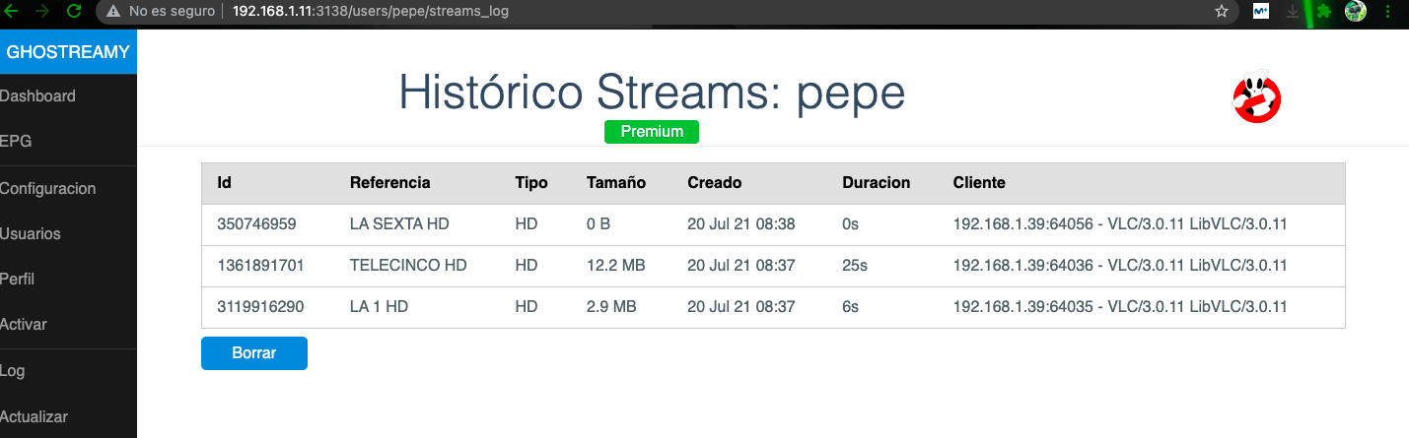
Task: Click the 'No es seguro' warning icon
Action: pyautogui.click(x=113, y=12)
